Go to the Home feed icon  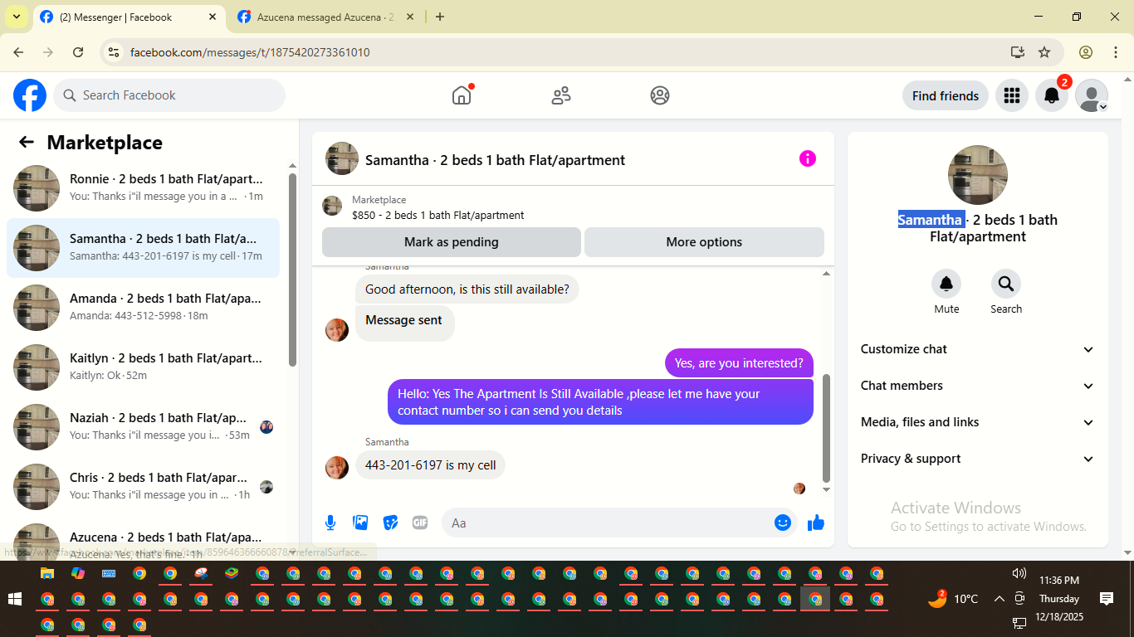[x=462, y=95]
